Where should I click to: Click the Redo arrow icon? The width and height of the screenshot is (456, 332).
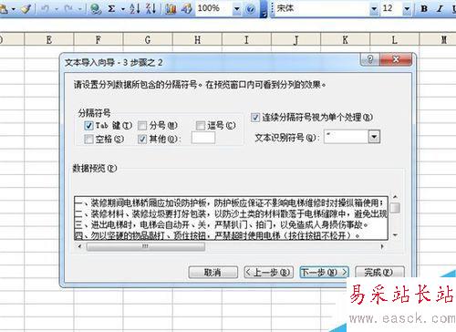coord(68,8)
